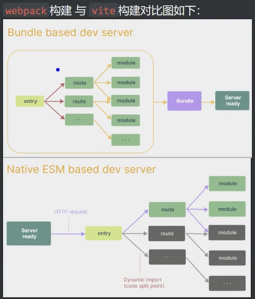Click the gray route box in ESM diagram

(x=167, y=233)
